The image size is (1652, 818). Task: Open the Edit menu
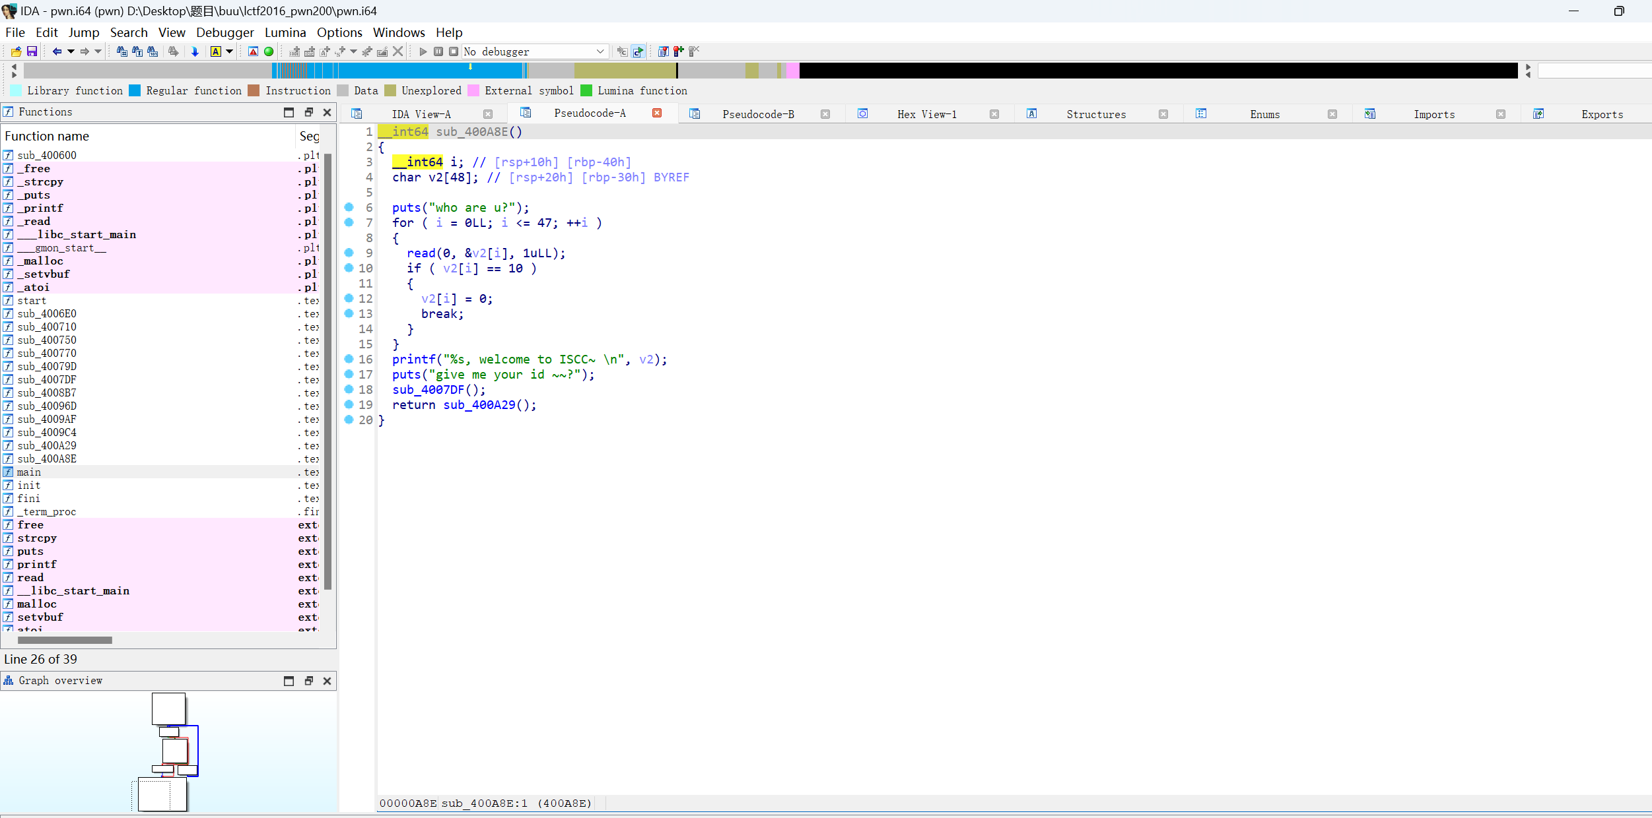pyautogui.click(x=47, y=32)
